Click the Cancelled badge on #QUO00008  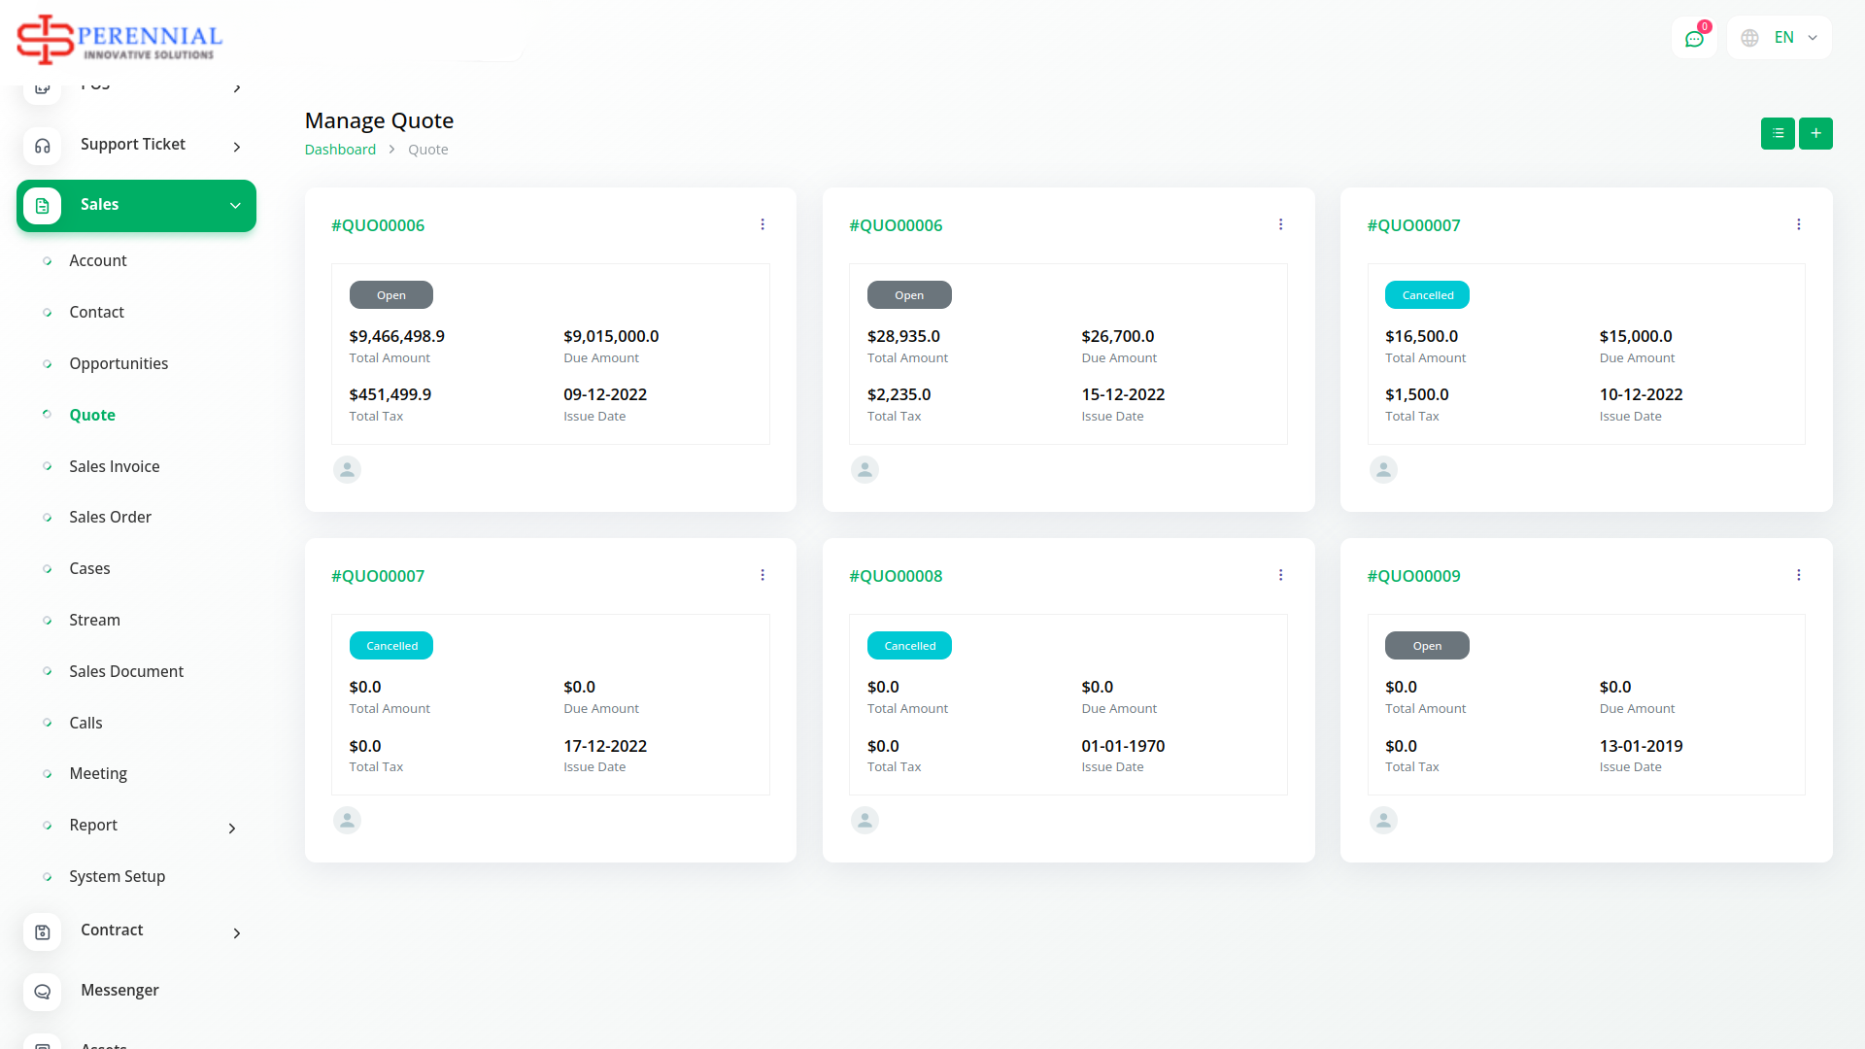908,646
